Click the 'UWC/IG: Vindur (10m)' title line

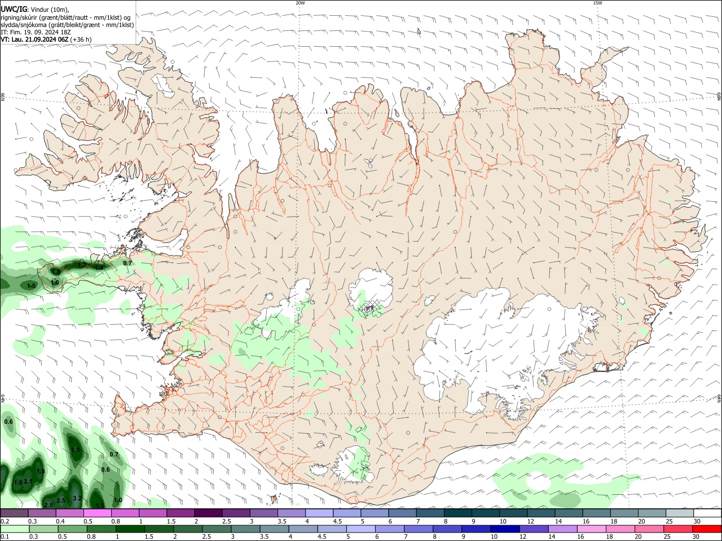[35, 10]
